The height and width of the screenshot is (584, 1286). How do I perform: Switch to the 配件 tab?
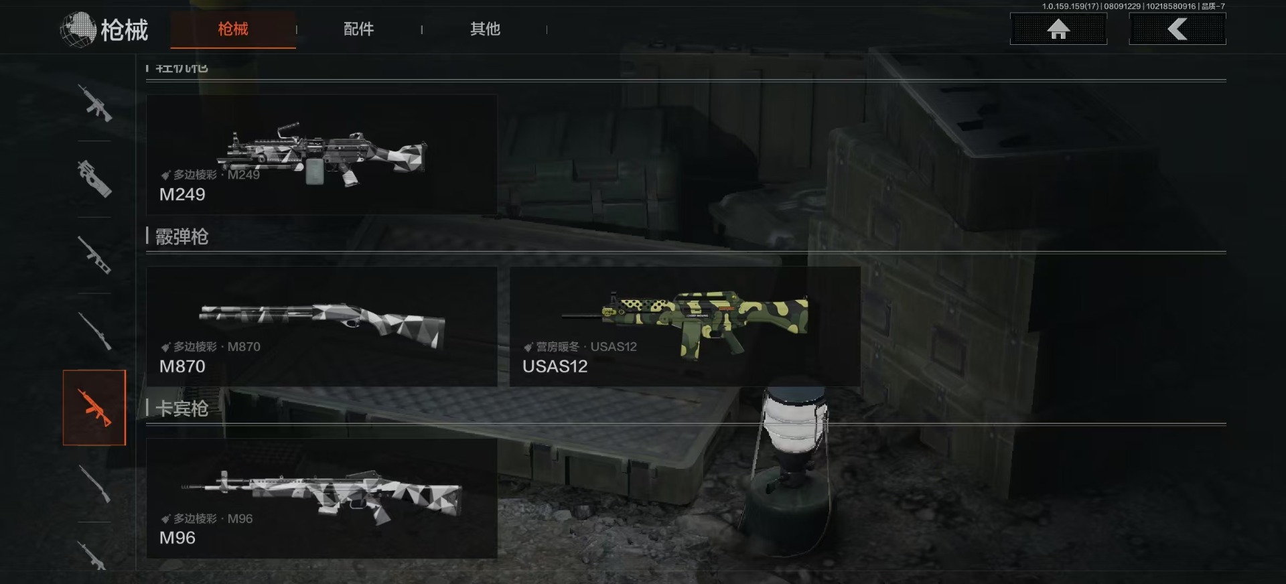point(358,29)
